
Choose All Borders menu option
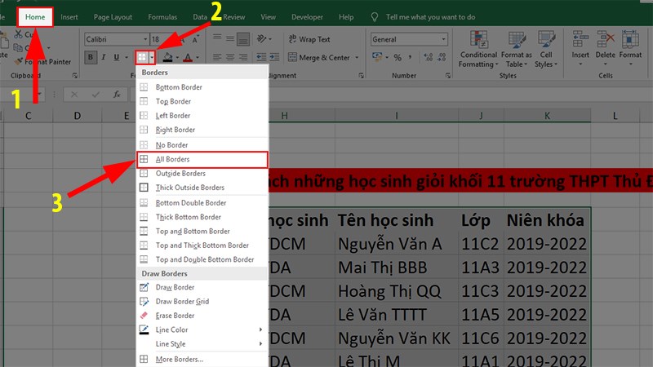(202, 159)
